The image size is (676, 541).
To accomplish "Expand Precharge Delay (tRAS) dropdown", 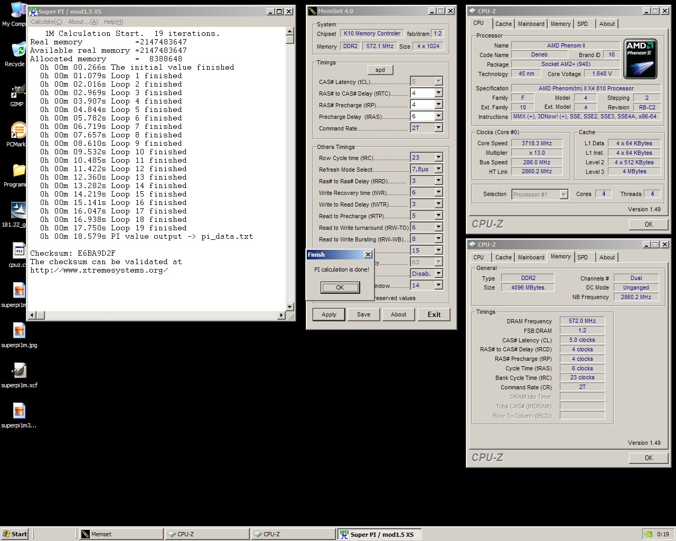I will pyautogui.click(x=438, y=116).
